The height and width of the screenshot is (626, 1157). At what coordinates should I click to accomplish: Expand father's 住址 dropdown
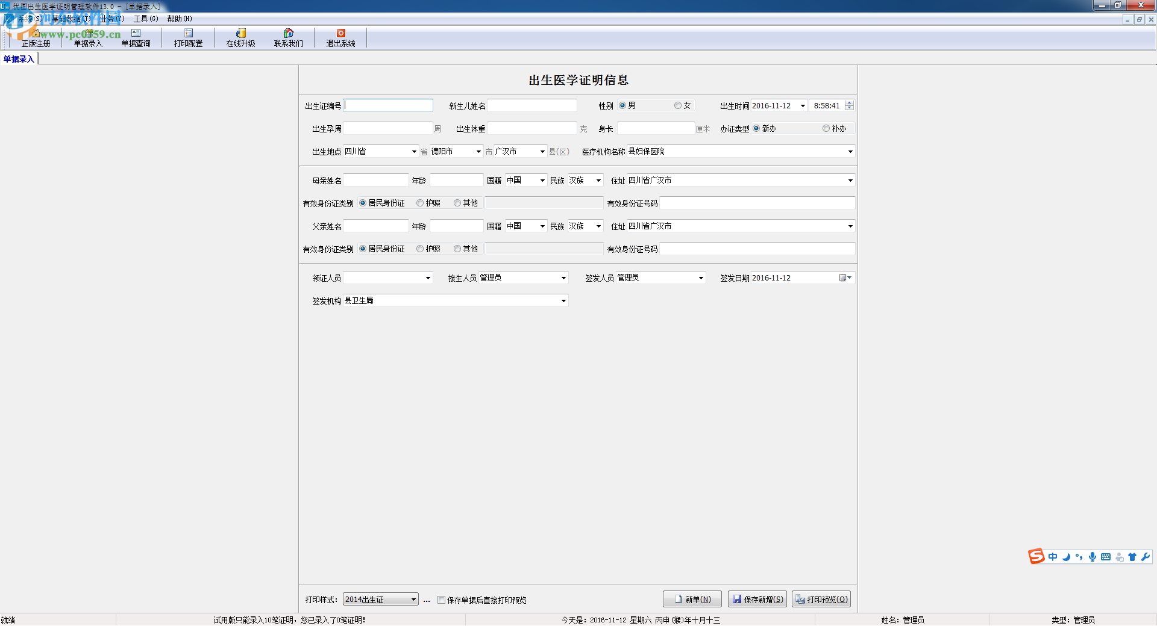coord(850,226)
